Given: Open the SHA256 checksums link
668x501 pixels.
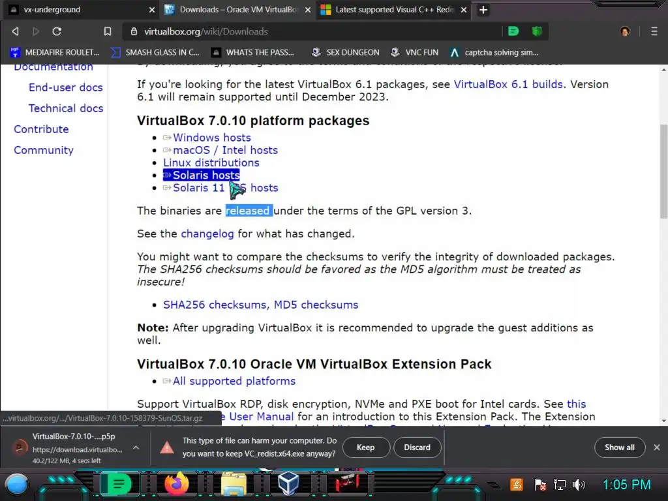Looking at the screenshot, I should [x=215, y=305].
